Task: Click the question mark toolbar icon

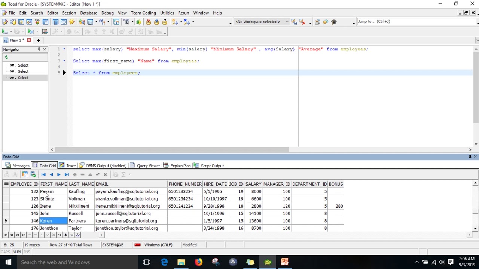Action: tap(165, 22)
